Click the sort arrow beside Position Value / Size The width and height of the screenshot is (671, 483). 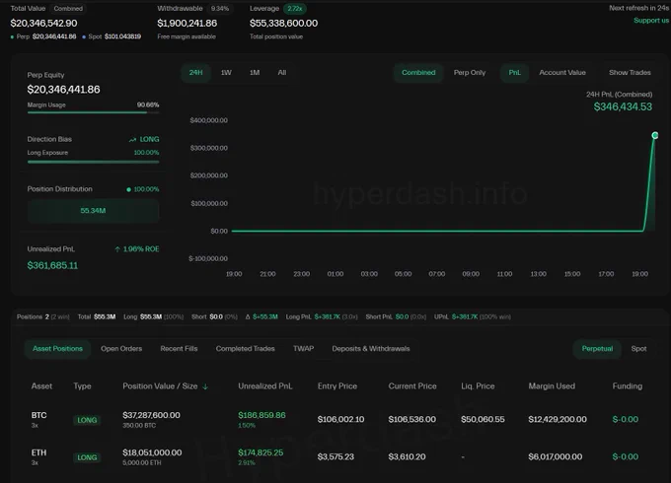pos(205,386)
